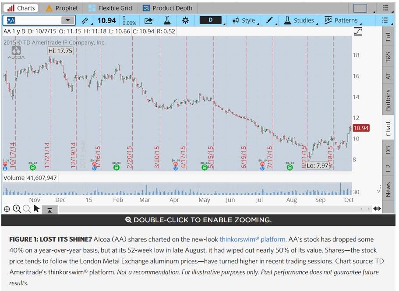Click the dividend icon before 8/21/15
This screenshot has height=291, width=399.
290,167
